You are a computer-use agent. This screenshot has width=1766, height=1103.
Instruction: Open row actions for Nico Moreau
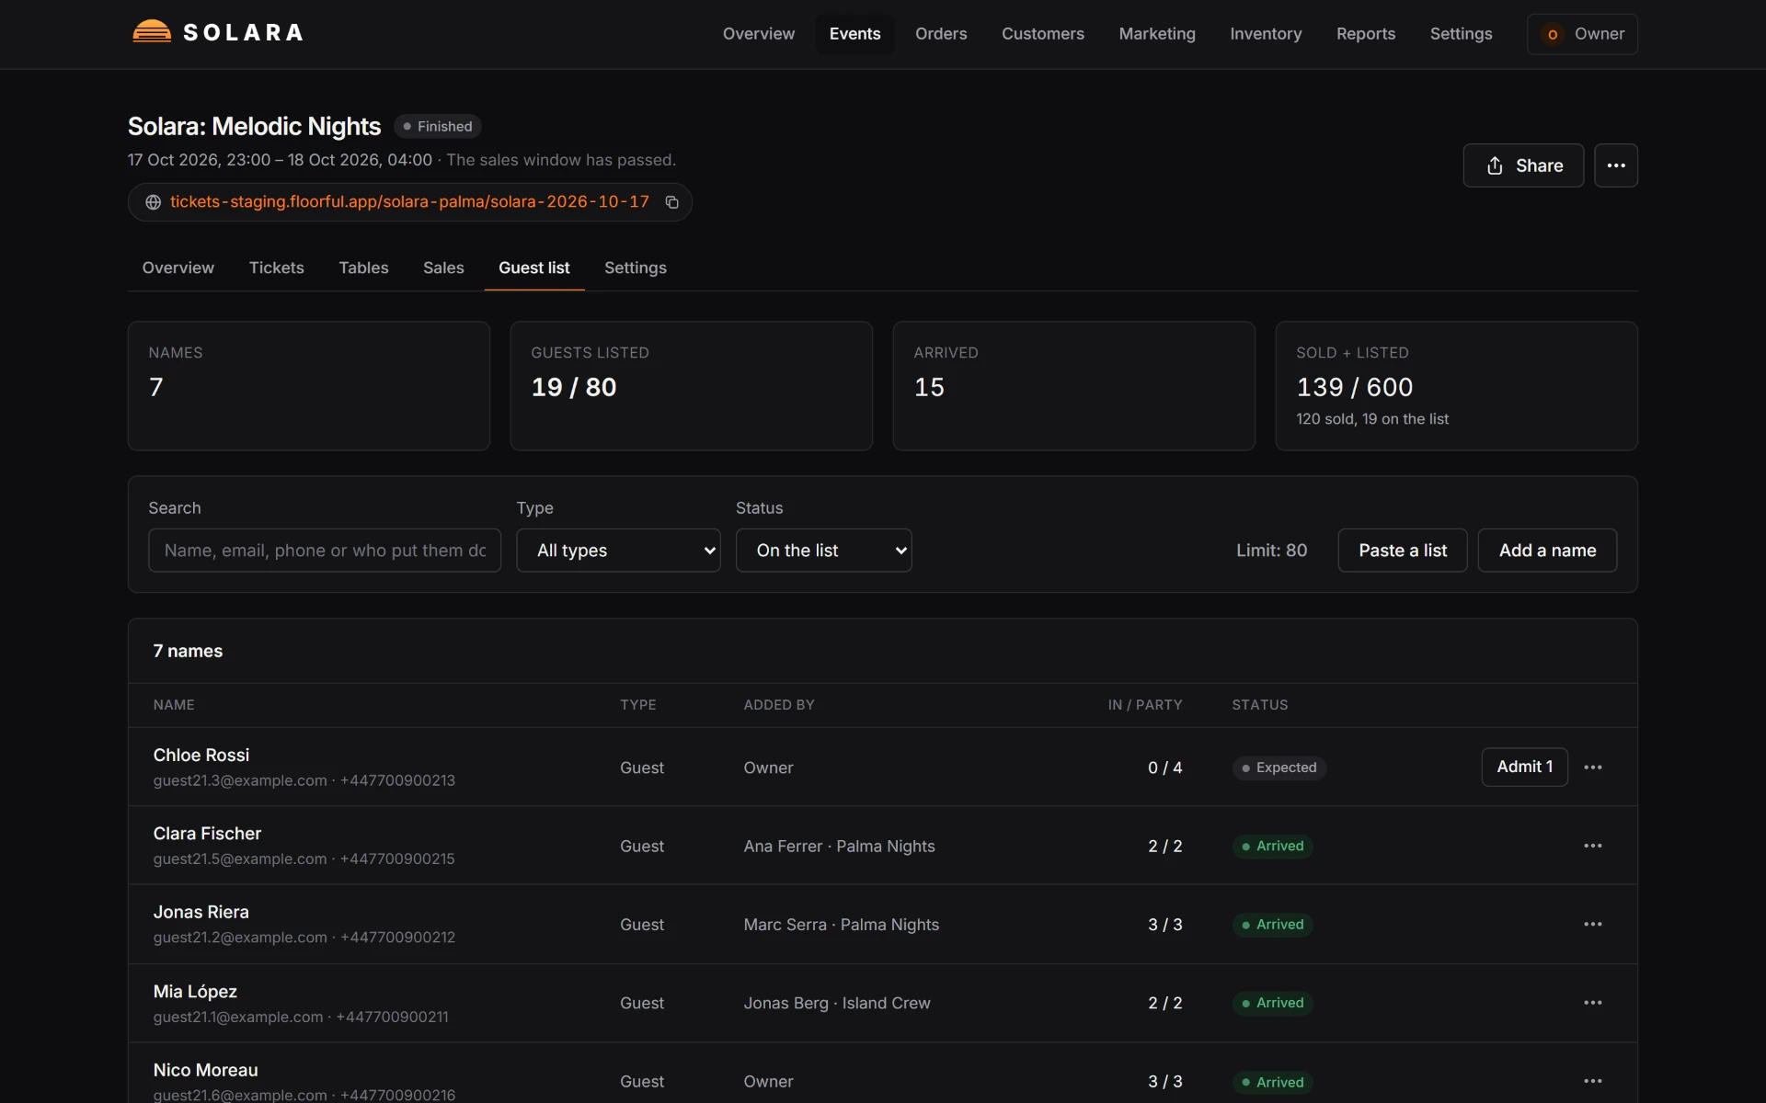pyautogui.click(x=1593, y=1082)
